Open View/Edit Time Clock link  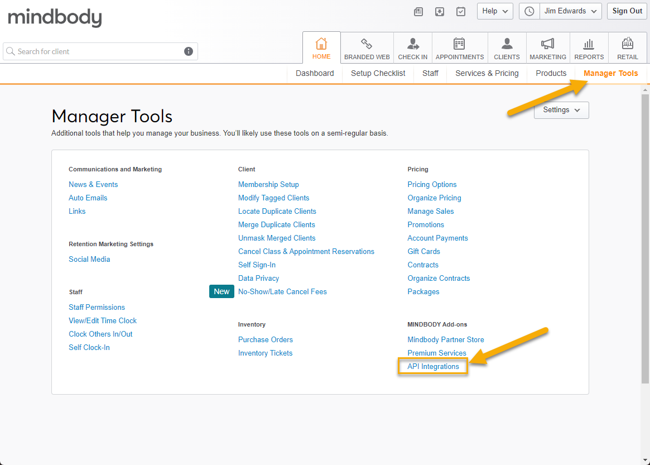pyautogui.click(x=103, y=320)
